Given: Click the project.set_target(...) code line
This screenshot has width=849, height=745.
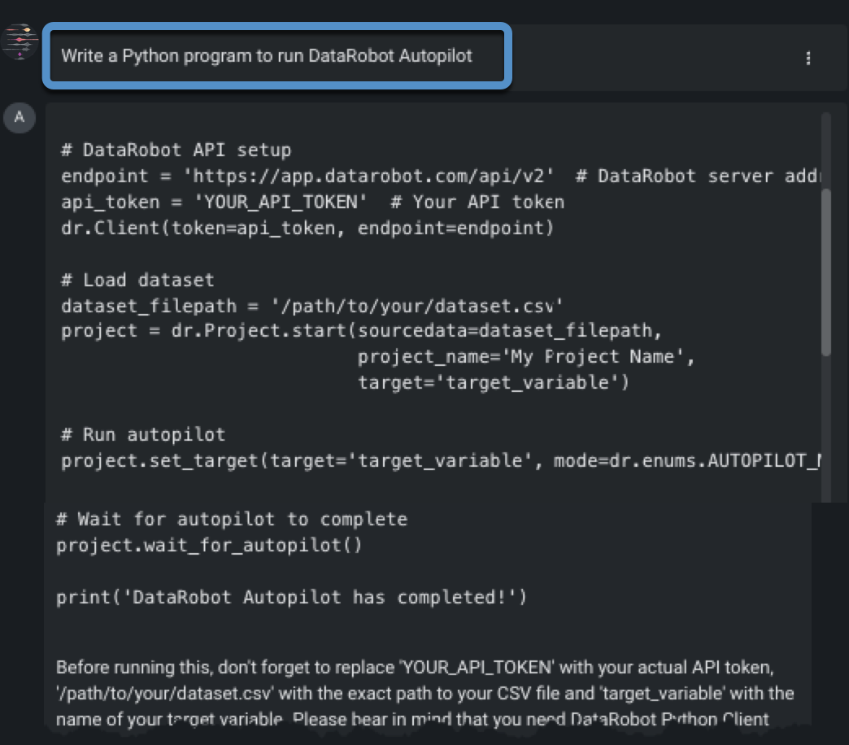Looking at the screenshot, I should tap(439, 460).
